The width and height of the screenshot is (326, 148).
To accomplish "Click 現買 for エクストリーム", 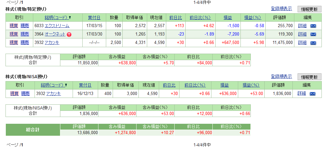I will 14,26.
